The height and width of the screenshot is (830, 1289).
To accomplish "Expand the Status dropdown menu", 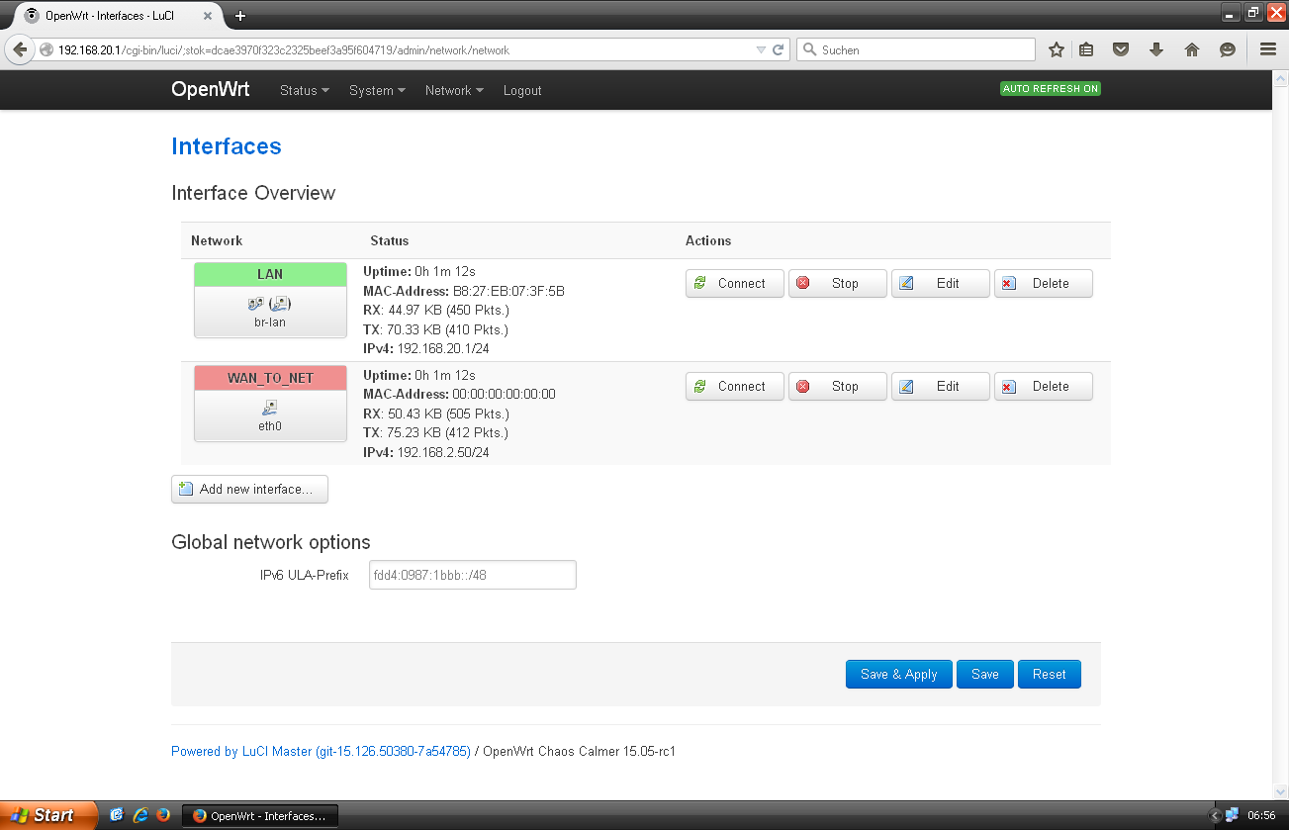I will (304, 91).
